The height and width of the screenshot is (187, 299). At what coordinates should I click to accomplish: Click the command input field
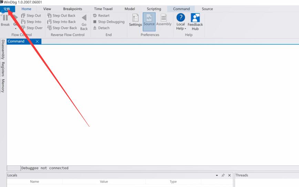coord(160,168)
